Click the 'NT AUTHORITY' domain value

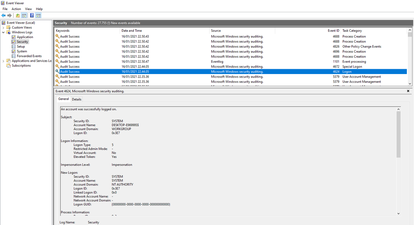pos(122,185)
